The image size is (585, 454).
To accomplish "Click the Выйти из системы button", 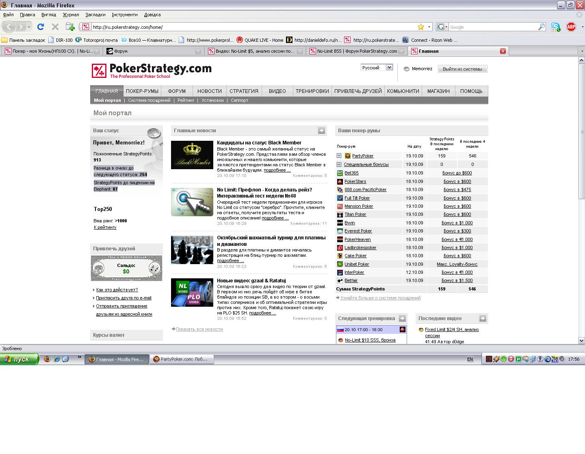I will tap(462, 69).
